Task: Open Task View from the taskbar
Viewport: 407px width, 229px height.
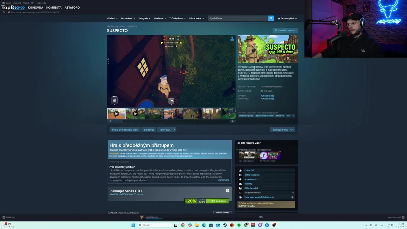Action: 175,225
